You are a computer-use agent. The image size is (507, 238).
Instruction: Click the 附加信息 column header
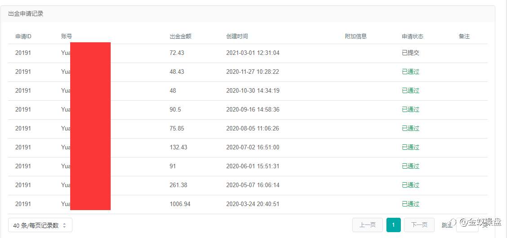(x=356, y=36)
